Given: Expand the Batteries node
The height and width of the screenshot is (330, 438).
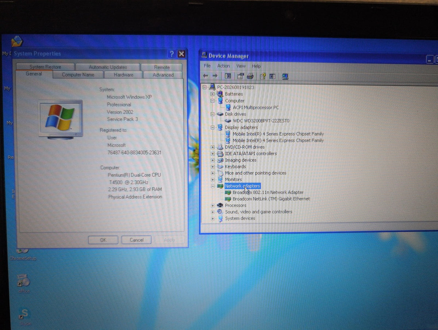Looking at the screenshot, I should tap(213, 94).
